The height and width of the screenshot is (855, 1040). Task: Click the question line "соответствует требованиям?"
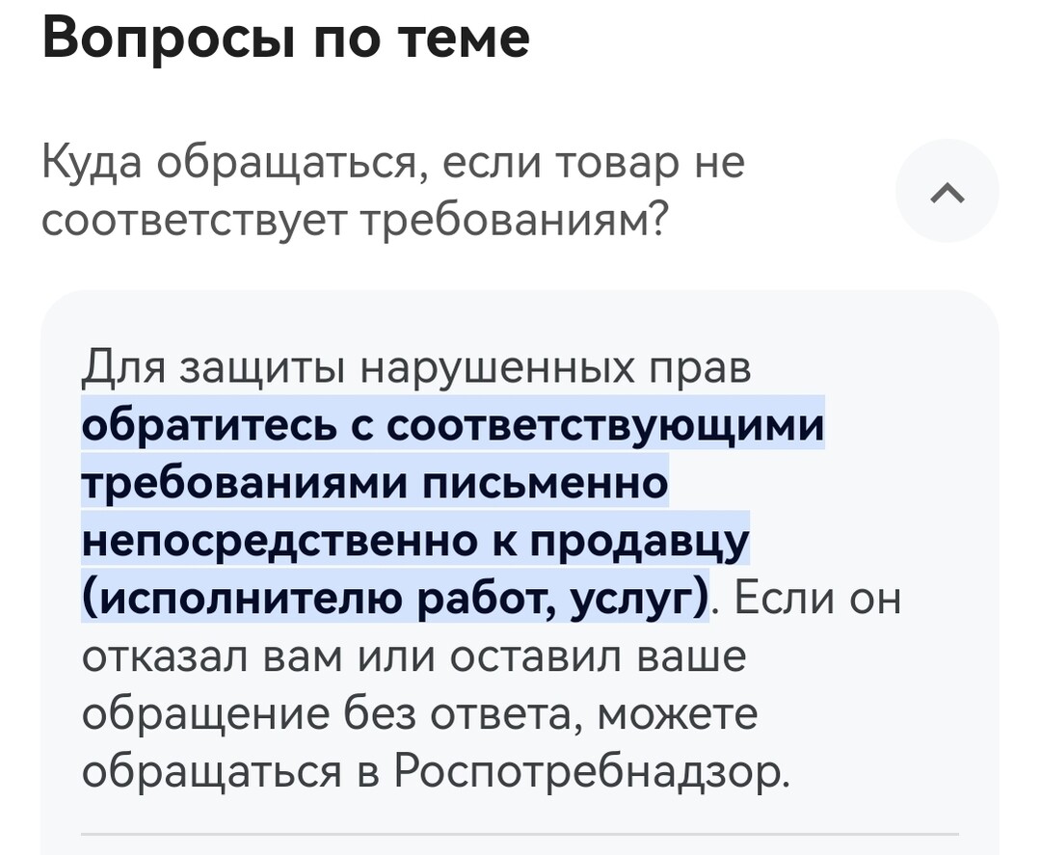coord(355,223)
